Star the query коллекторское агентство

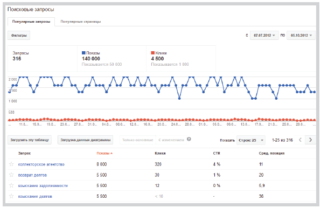click(11, 164)
